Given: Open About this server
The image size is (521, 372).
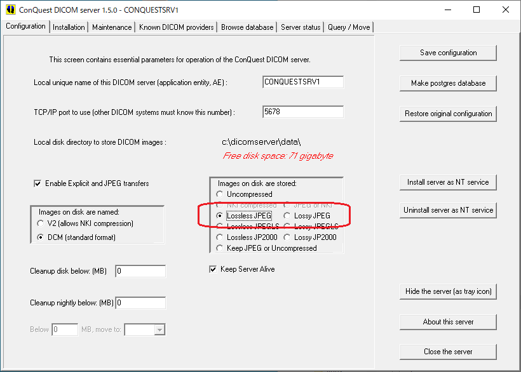Looking at the screenshot, I should [448, 322].
